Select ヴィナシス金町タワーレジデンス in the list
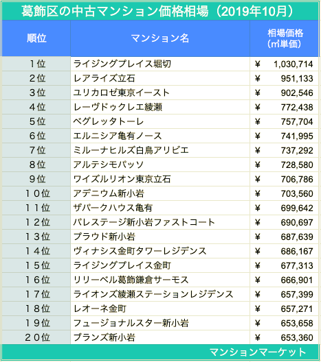 click(140, 251)
